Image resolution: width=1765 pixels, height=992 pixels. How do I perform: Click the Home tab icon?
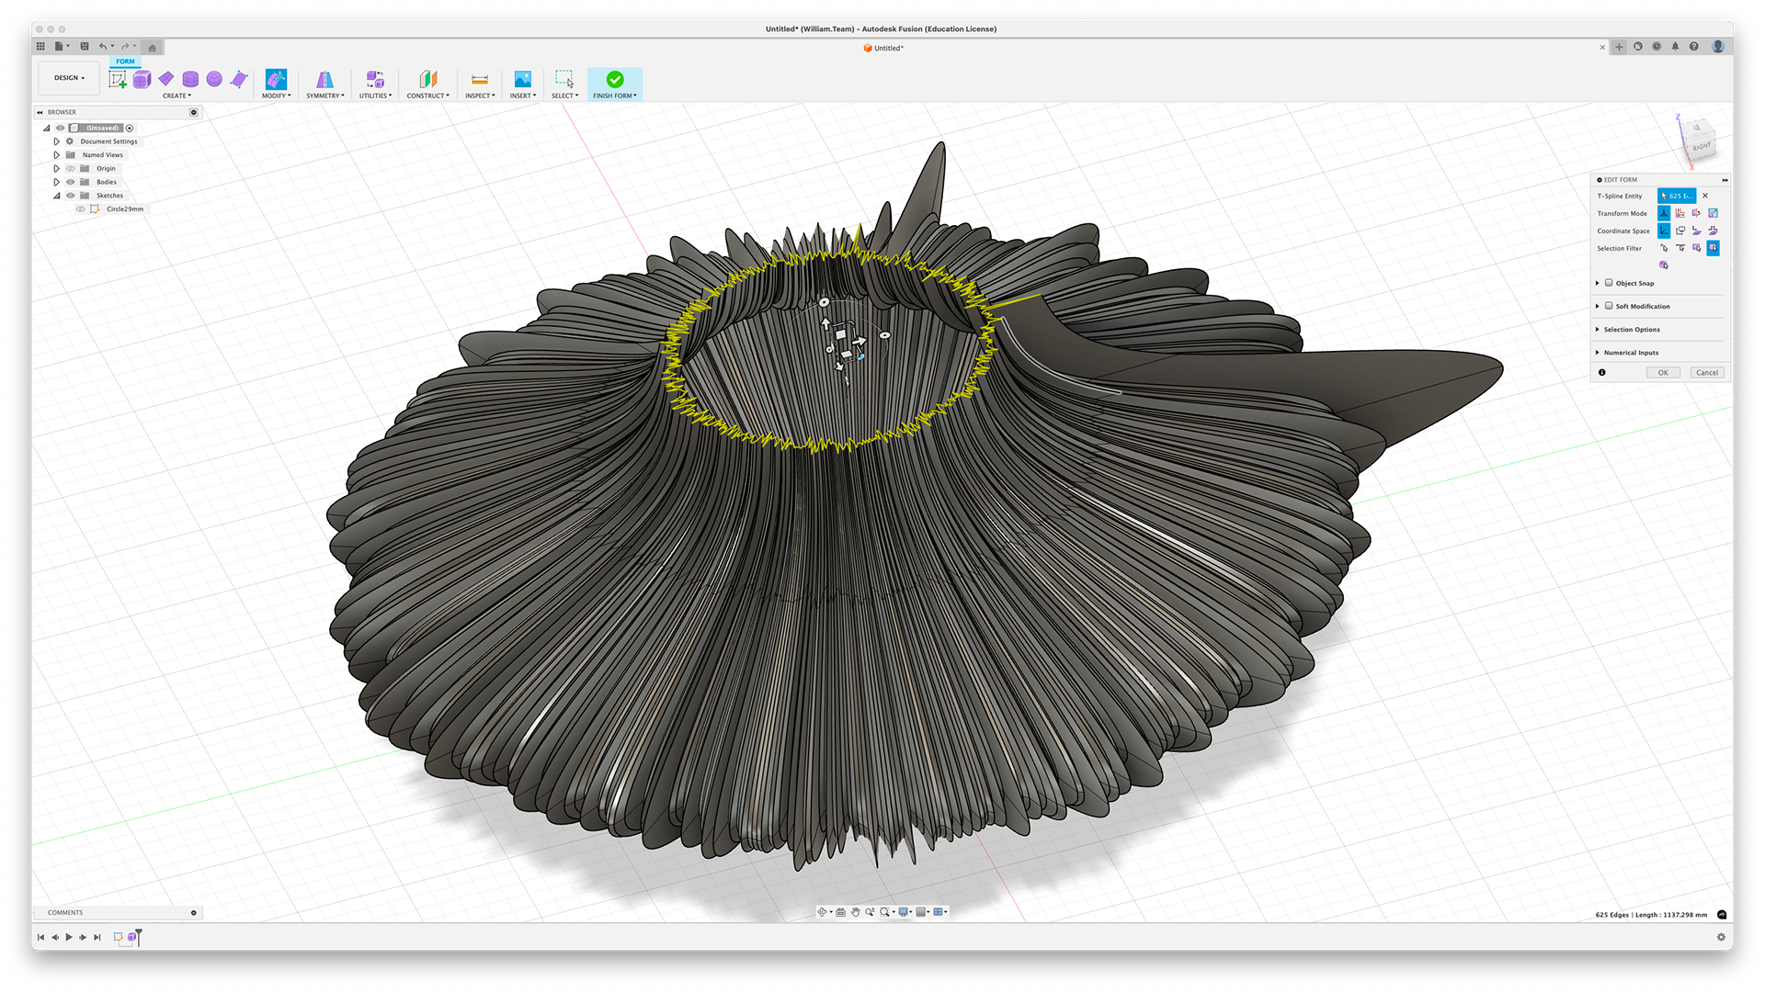coord(153,47)
